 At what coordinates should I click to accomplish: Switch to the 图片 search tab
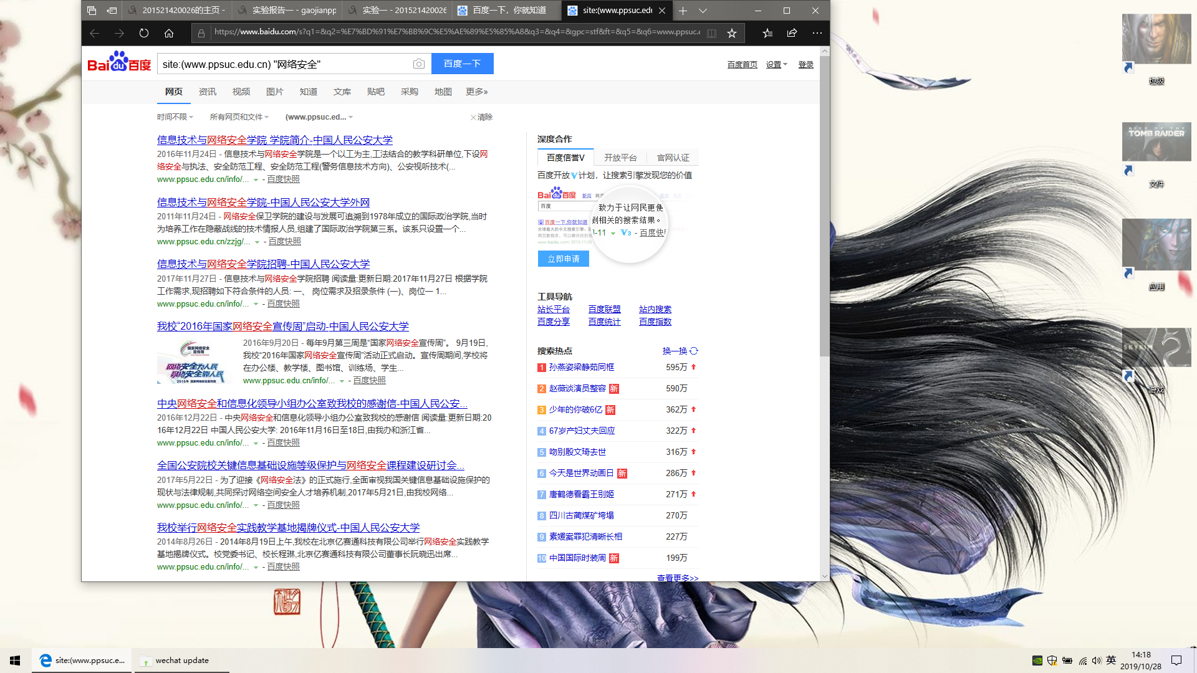(x=274, y=92)
